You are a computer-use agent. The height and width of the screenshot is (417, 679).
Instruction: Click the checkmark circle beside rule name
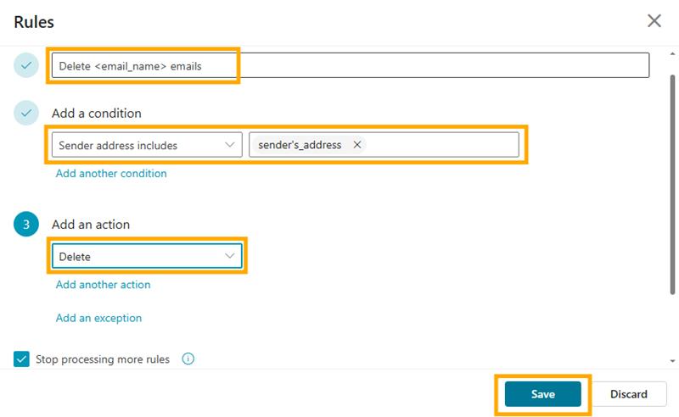pos(26,65)
